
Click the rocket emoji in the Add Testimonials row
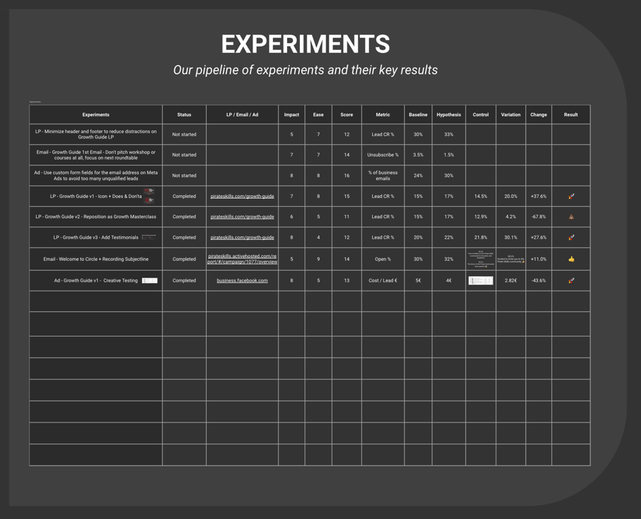571,237
